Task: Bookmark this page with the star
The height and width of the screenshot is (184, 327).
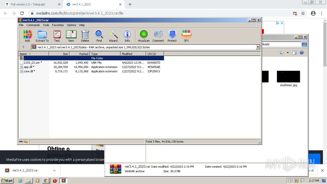Action: pyautogui.click(x=303, y=13)
